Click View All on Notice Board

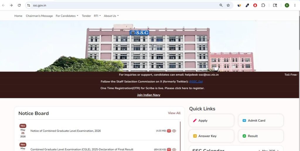coord(174,113)
